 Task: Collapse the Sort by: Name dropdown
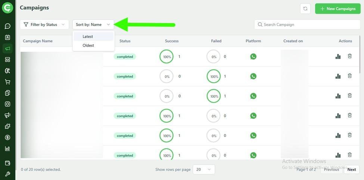coord(93,25)
